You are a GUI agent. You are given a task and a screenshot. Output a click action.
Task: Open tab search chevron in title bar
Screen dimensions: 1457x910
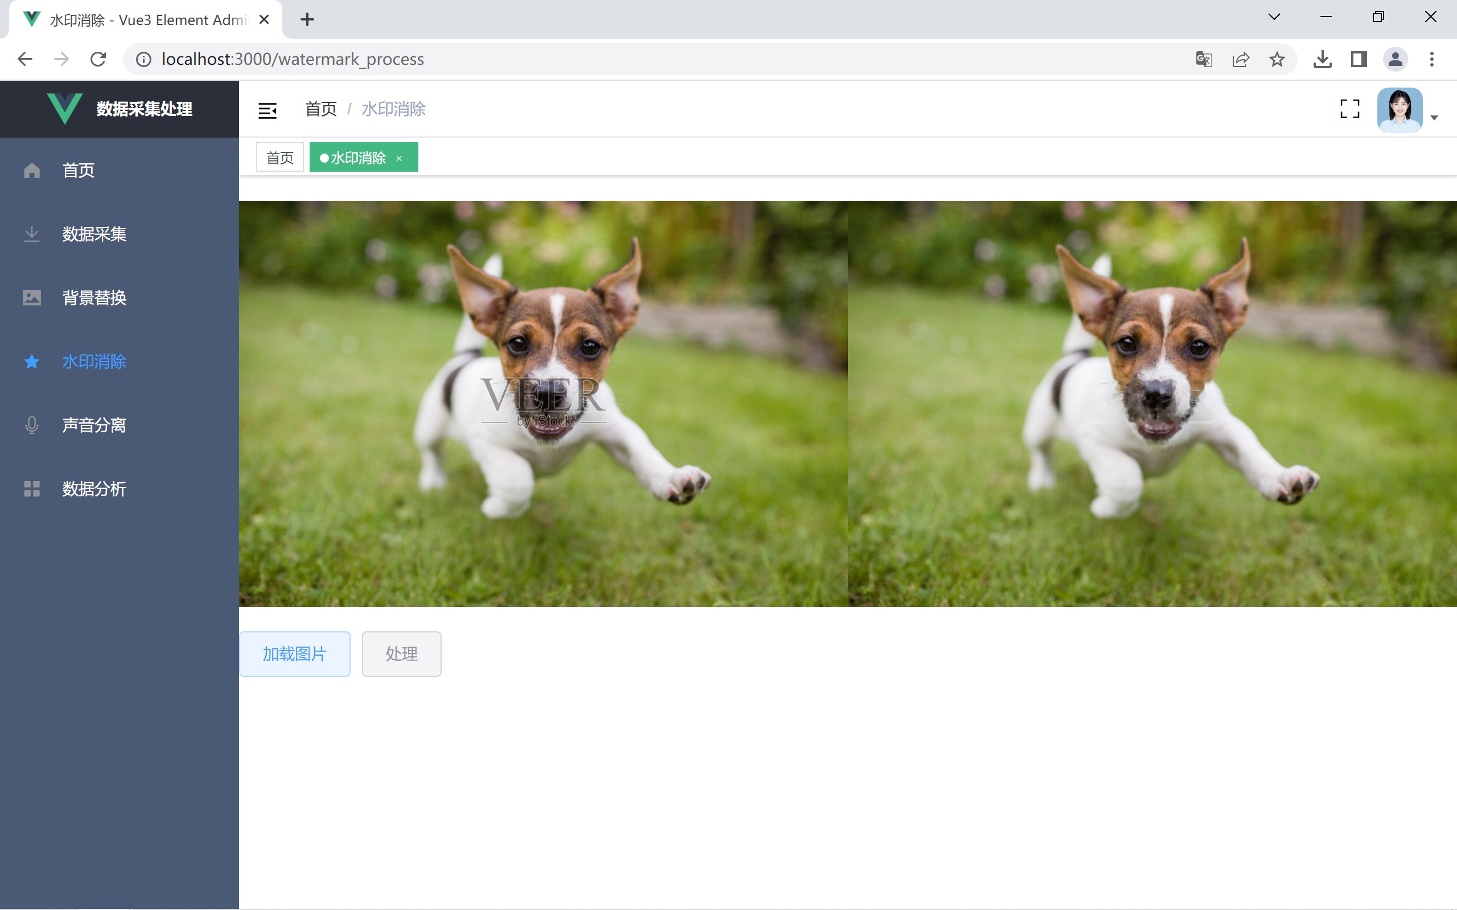point(1274,17)
